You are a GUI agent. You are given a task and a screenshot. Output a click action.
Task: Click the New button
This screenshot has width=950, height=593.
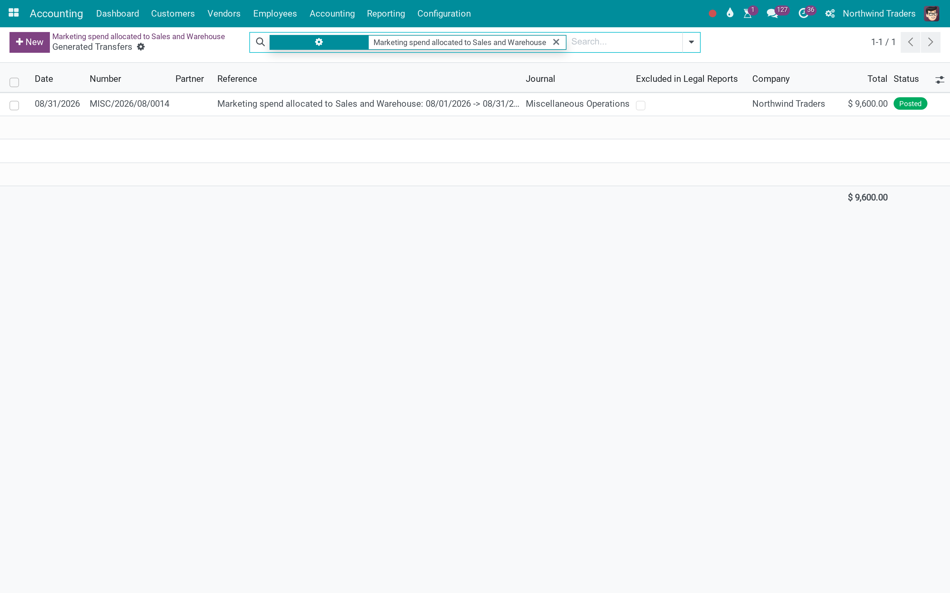tap(29, 42)
